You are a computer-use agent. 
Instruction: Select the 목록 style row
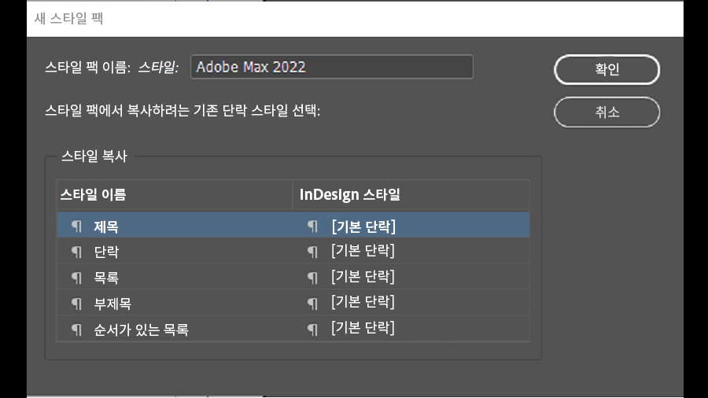(x=293, y=277)
